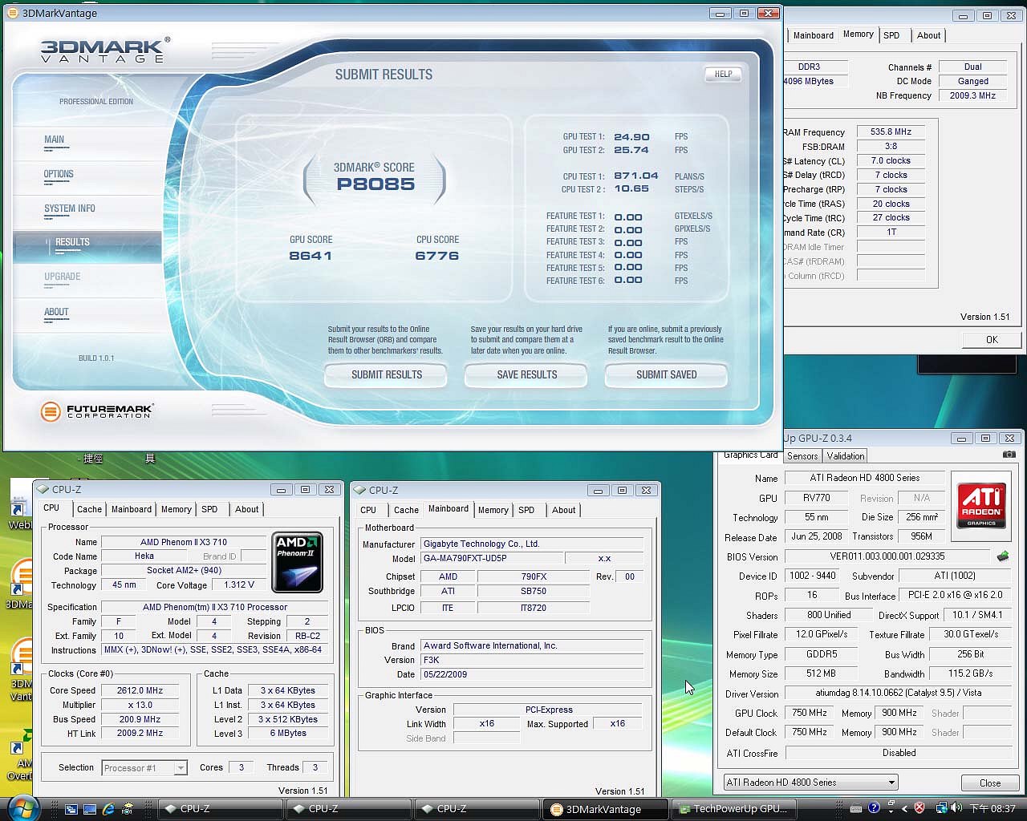Click the Submit Saved button

(666, 374)
